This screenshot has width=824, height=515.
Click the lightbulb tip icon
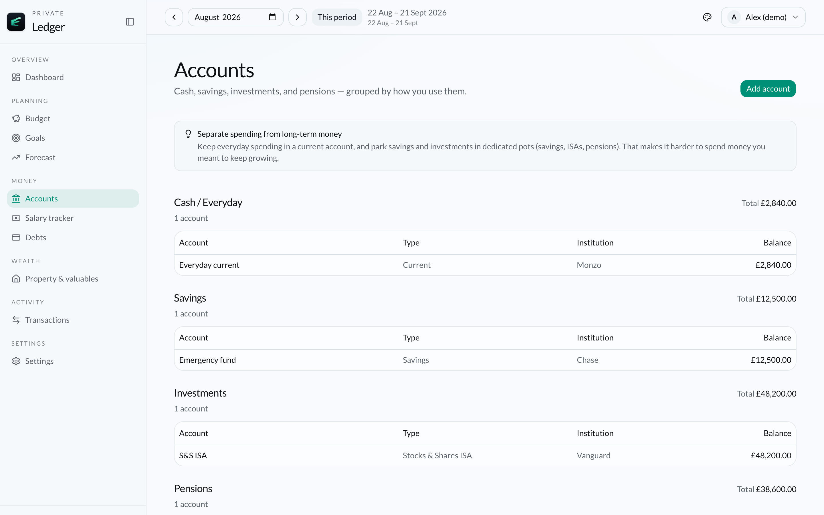click(x=188, y=134)
